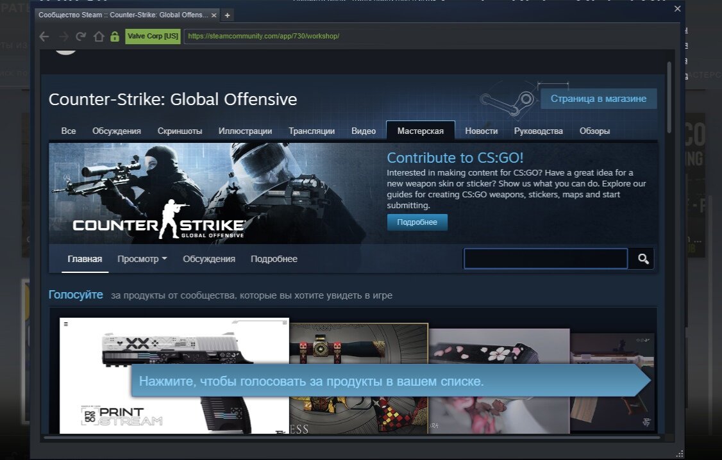This screenshot has height=460, width=722.
Task: Click the Голосуйте voting link
Action: point(76,295)
